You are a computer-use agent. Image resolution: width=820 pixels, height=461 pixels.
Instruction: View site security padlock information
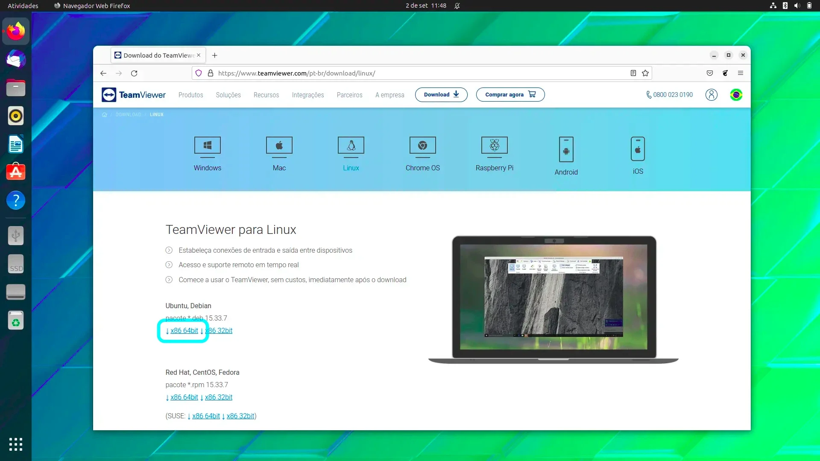tap(211, 73)
